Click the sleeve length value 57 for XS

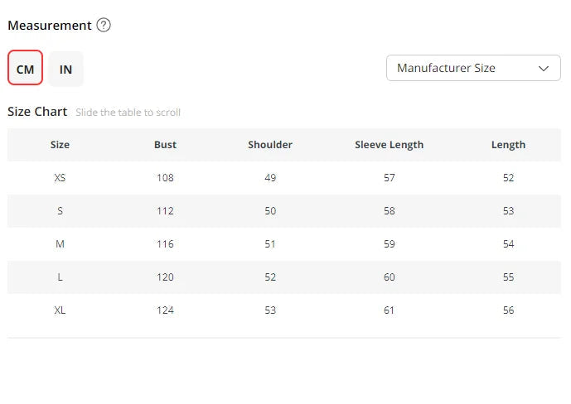coord(390,178)
